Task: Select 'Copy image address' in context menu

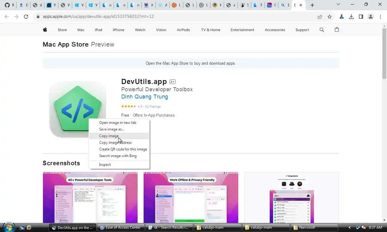Action: (119, 143)
